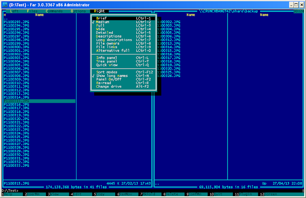
Task: Click F2 UserMn key bar button
Action: [35, 194]
